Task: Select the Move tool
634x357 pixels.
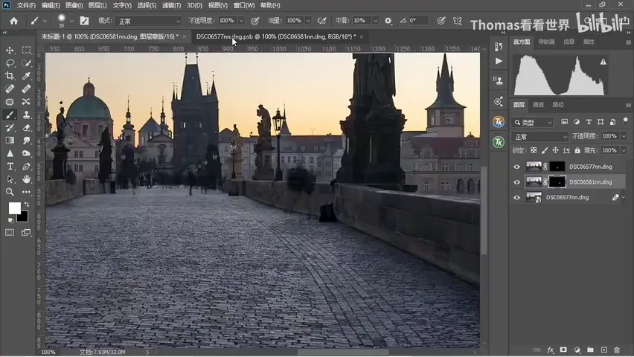Action: [10, 50]
